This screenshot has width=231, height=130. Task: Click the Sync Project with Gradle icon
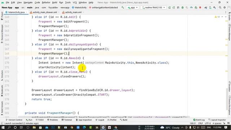[206, 7]
